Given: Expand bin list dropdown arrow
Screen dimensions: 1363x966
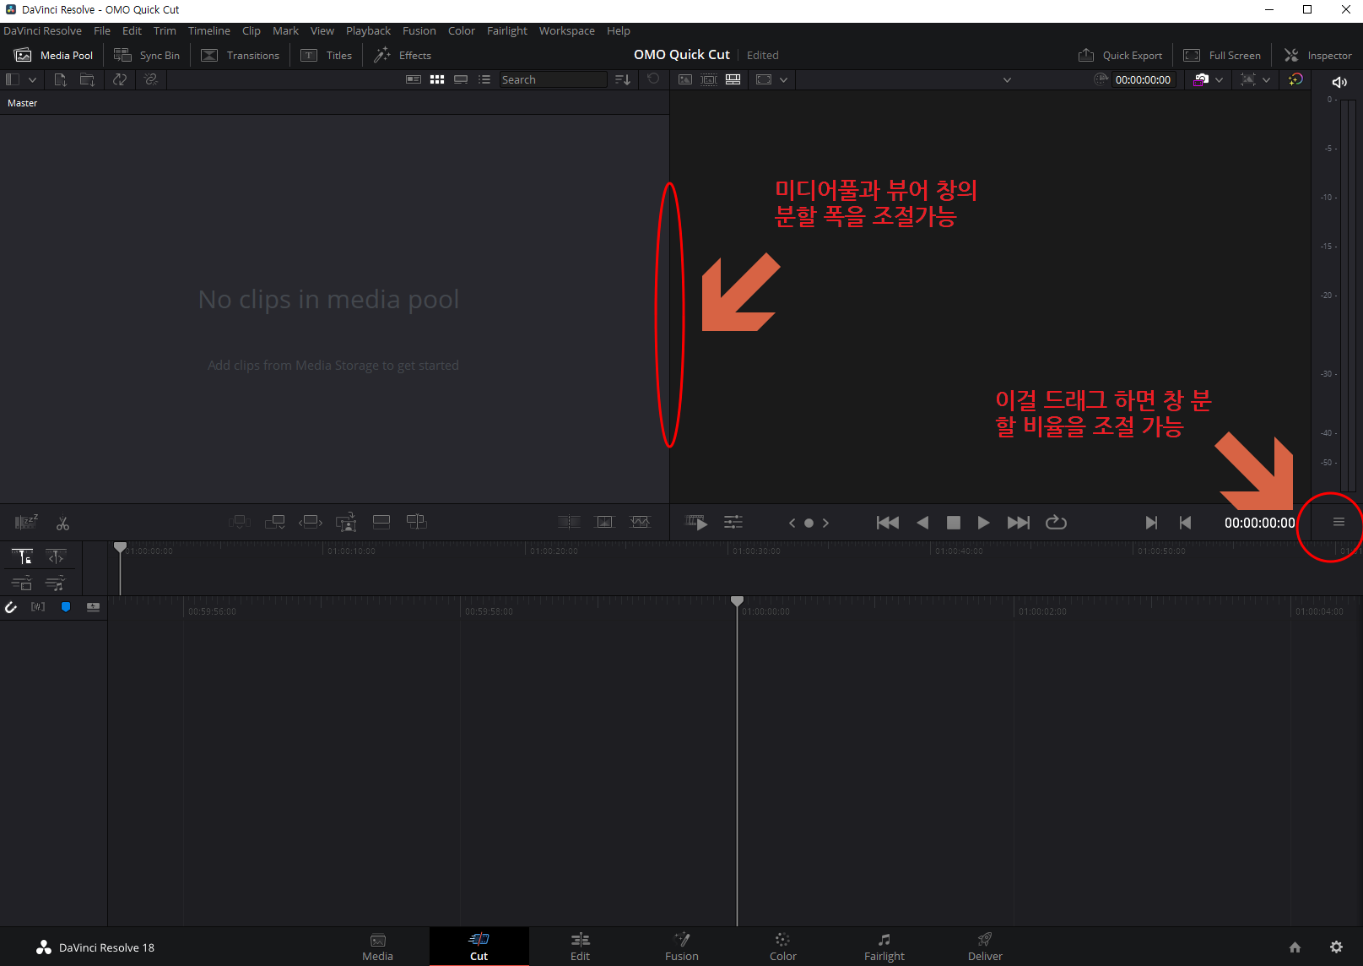Looking at the screenshot, I should (x=32, y=79).
